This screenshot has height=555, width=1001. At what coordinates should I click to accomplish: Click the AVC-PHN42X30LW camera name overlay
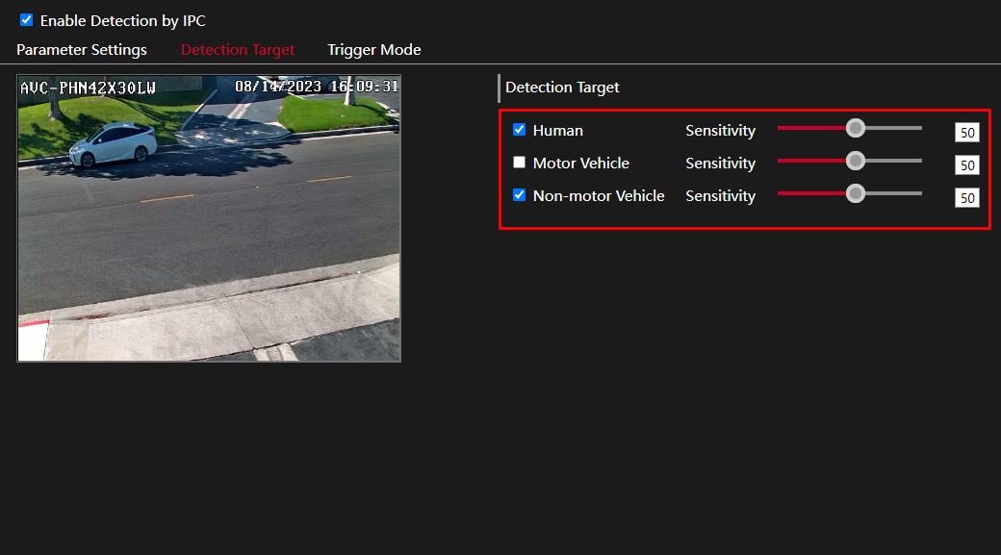[89, 88]
